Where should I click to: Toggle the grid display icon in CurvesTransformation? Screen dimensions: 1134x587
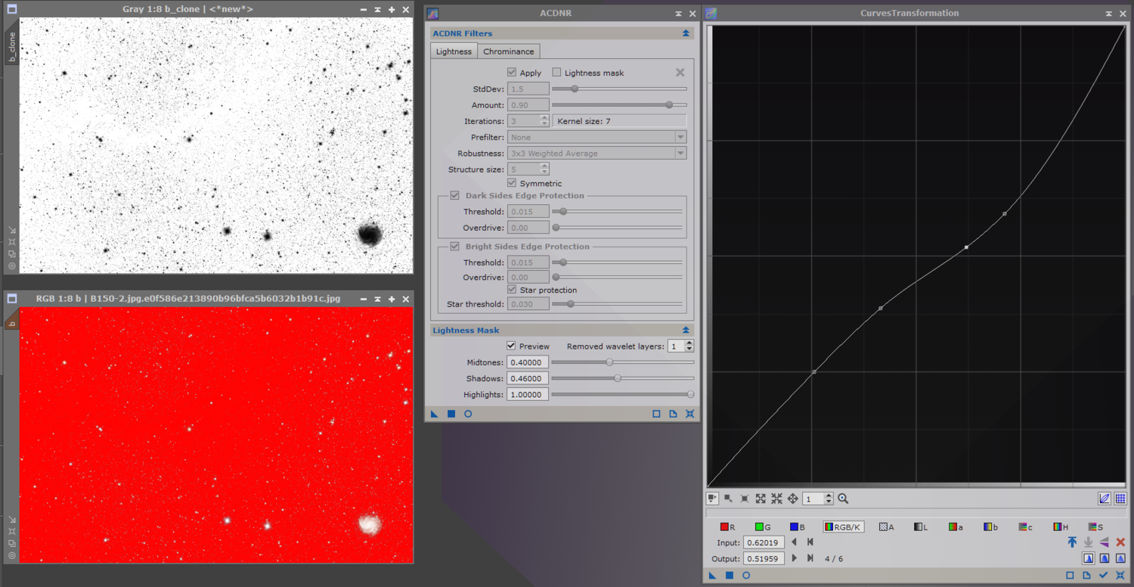point(1120,498)
